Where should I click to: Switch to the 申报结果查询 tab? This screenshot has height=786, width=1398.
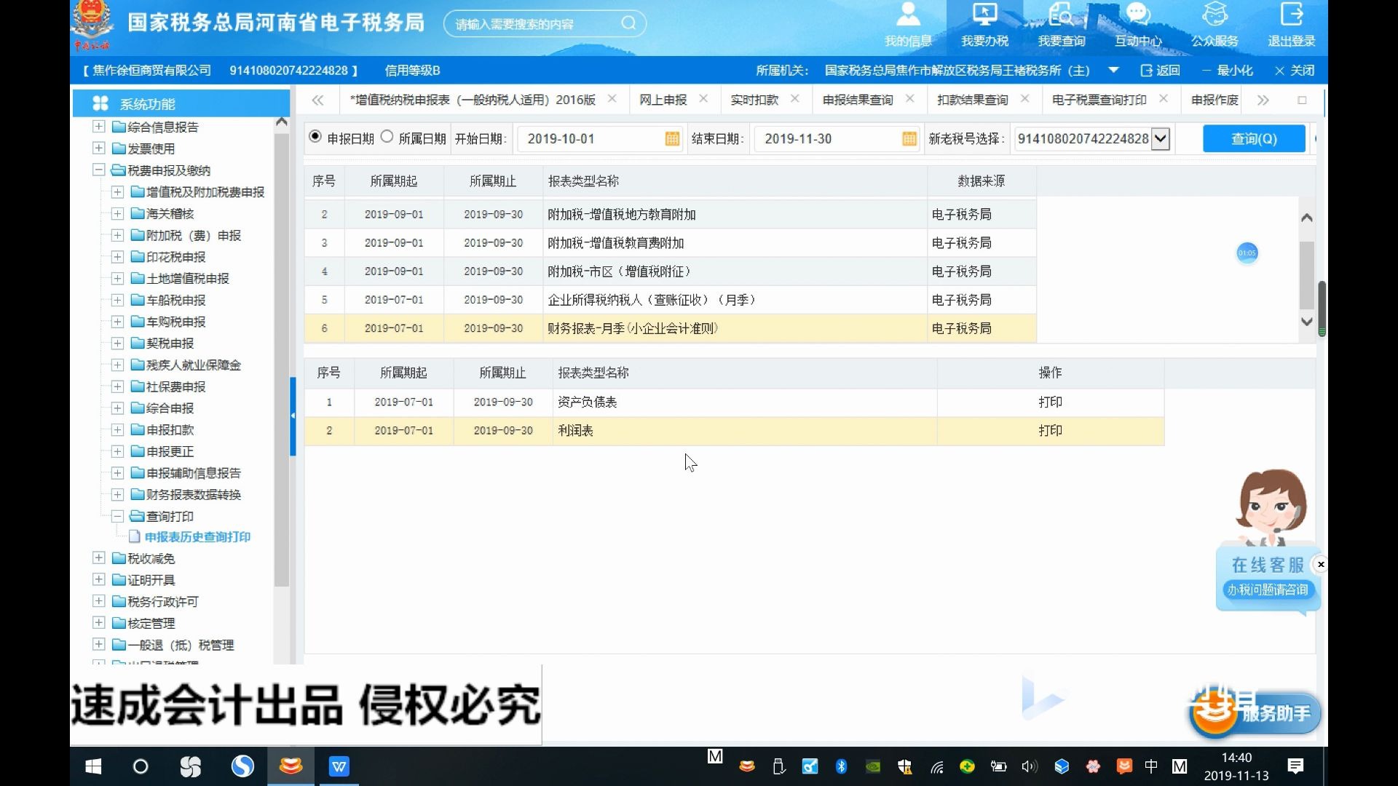[x=858, y=100]
